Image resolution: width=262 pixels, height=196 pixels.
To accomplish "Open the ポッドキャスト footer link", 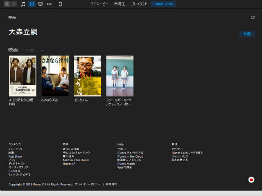I will point(16,164).
